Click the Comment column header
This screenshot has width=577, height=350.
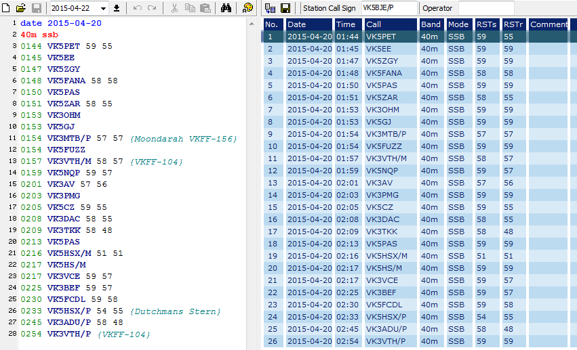[549, 24]
